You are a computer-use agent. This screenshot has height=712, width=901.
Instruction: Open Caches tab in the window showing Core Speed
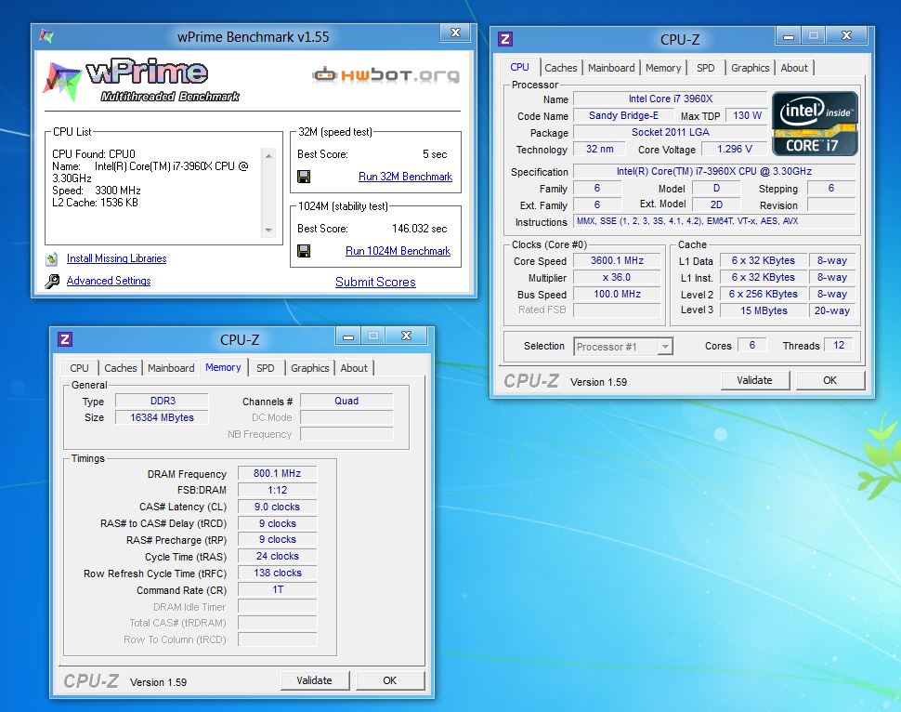click(561, 68)
